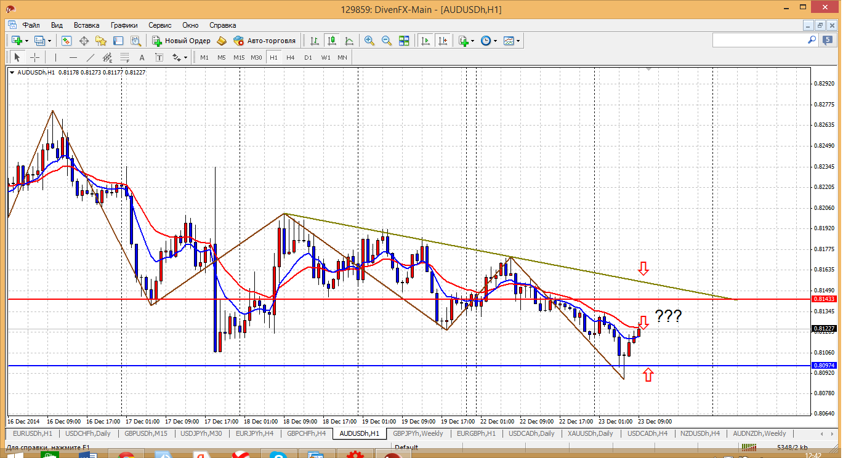Click the Новый Ордер button
This screenshot has width=843, height=458.
coord(181,41)
